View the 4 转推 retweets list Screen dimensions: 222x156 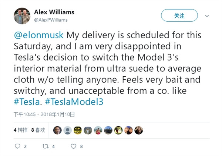click(x=20, y=130)
